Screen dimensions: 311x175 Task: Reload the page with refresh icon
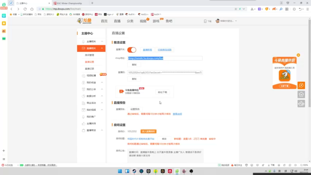(x=25, y=9)
